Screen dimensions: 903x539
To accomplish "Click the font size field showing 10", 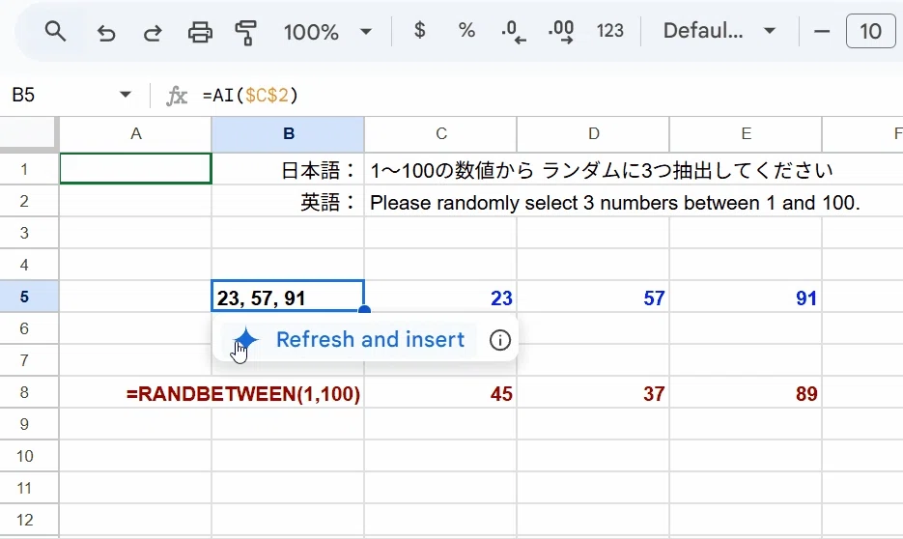I will coord(870,31).
